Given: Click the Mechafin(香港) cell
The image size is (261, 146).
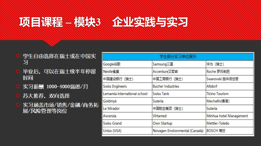Looking at the screenshot, I should pyautogui.click(x=230, y=101).
